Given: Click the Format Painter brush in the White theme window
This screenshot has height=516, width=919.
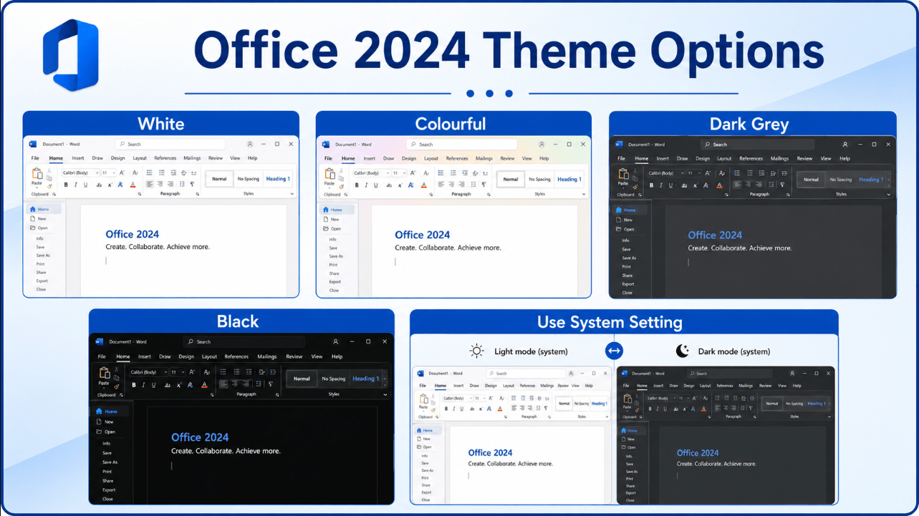Looking at the screenshot, I should click(x=49, y=186).
